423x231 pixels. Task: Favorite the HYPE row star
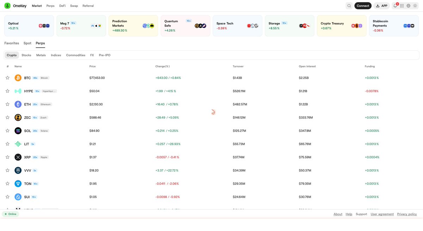tap(7, 91)
